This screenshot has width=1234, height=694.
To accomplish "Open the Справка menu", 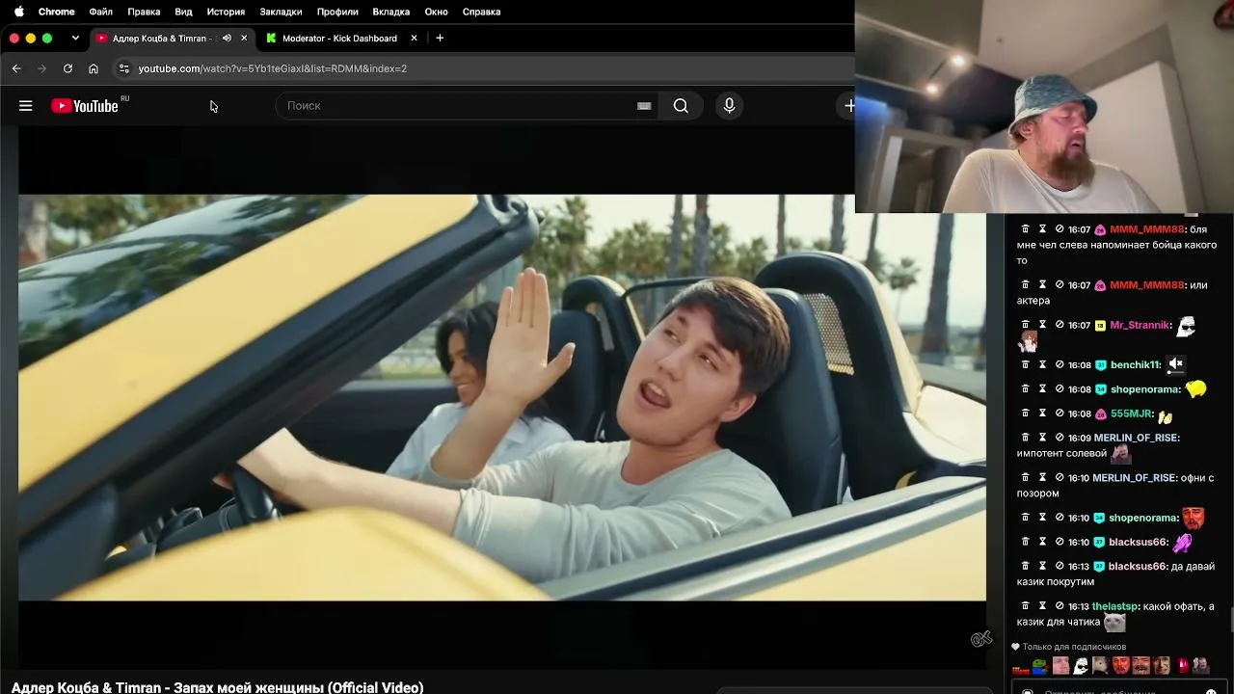I will coord(481,12).
